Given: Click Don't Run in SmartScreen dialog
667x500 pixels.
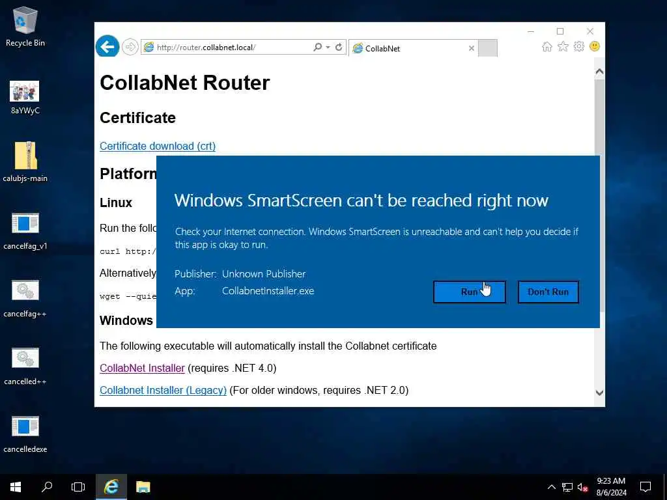Looking at the screenshot, I should coord(548,292).
